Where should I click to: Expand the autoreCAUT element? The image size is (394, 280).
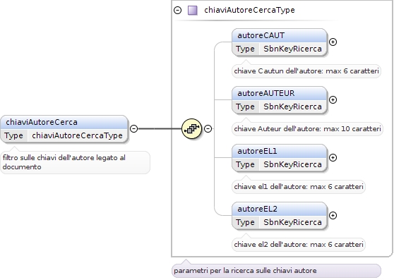[x=333, y=42]
